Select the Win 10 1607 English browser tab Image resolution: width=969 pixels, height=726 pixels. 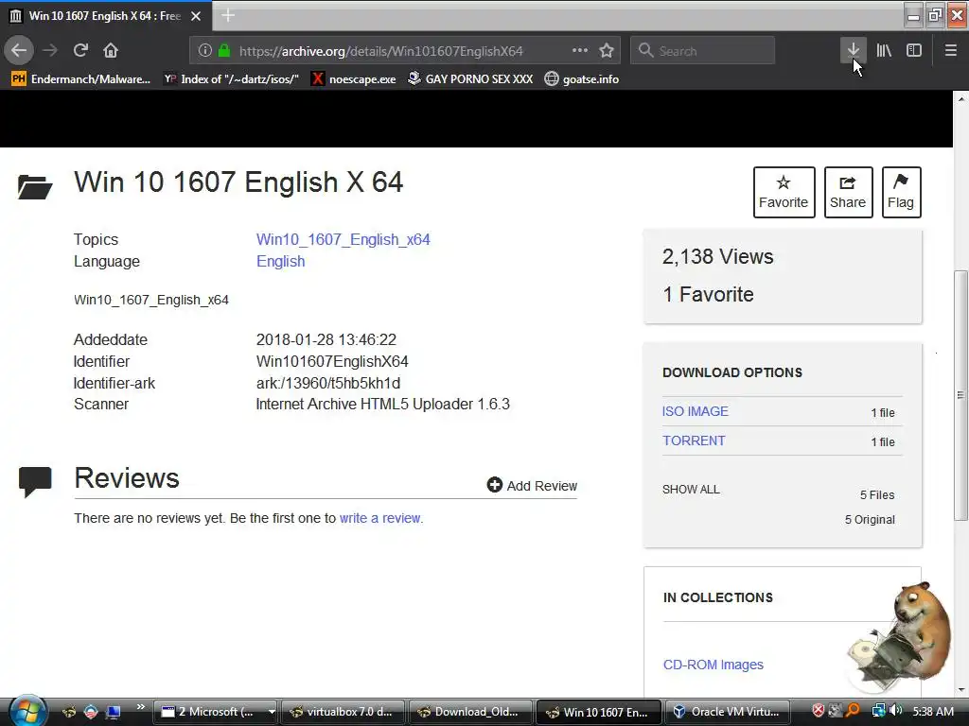tap(105, 16)
